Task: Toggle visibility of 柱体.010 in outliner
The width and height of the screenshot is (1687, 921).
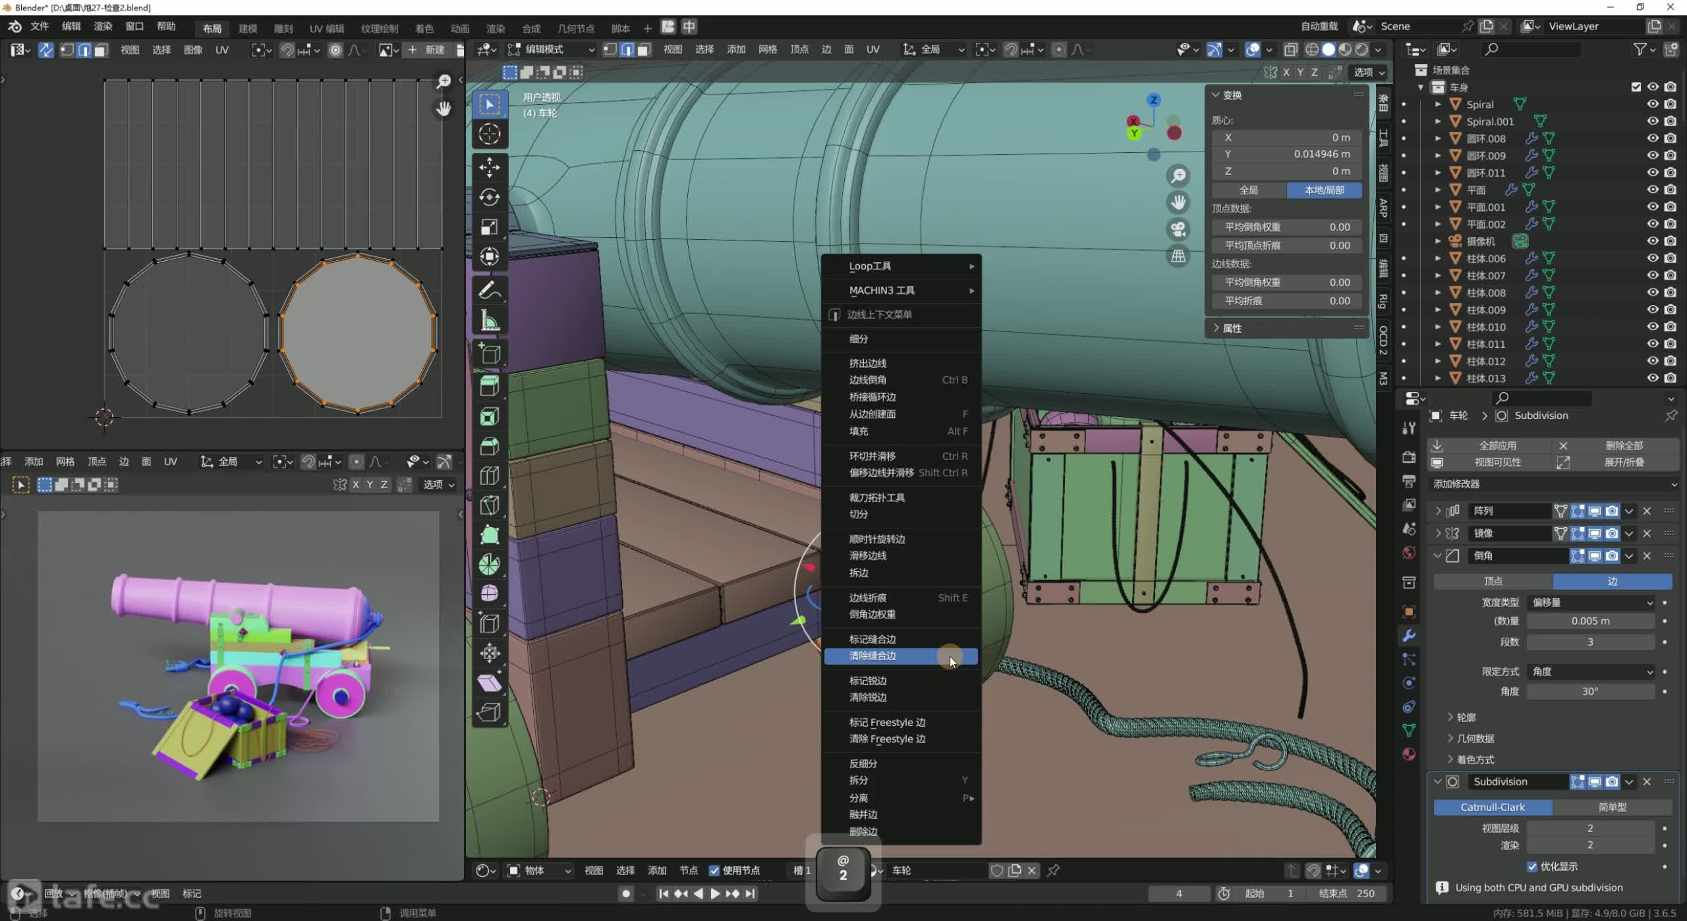Action: (1652, 327)
